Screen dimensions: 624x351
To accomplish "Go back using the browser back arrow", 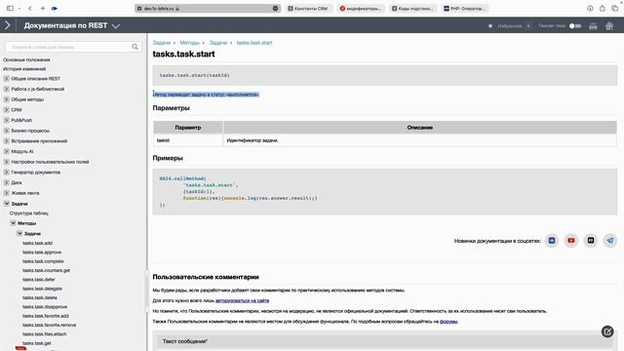I will tap(30, 9).
